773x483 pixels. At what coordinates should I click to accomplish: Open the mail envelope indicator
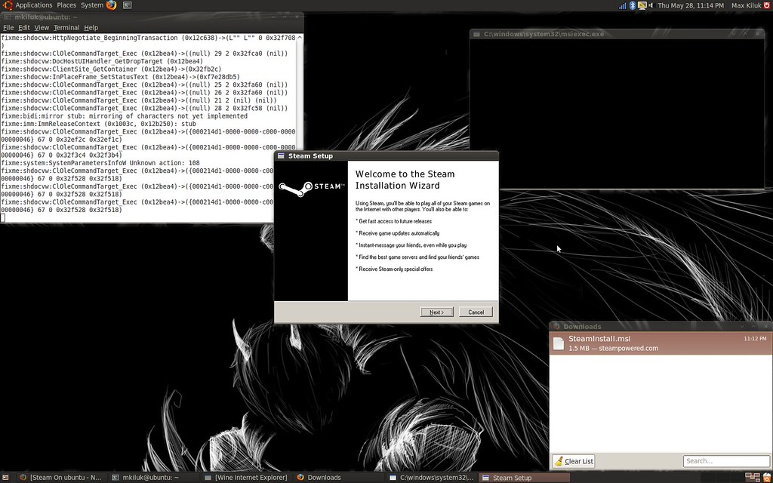(642, 5)
